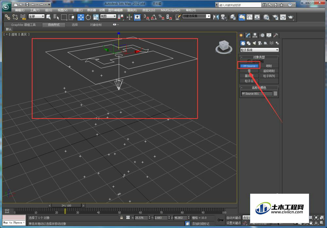This screenshot has width=327, height=228.
Task: Click the Select Object tool icon
Action: pos(49,17)
